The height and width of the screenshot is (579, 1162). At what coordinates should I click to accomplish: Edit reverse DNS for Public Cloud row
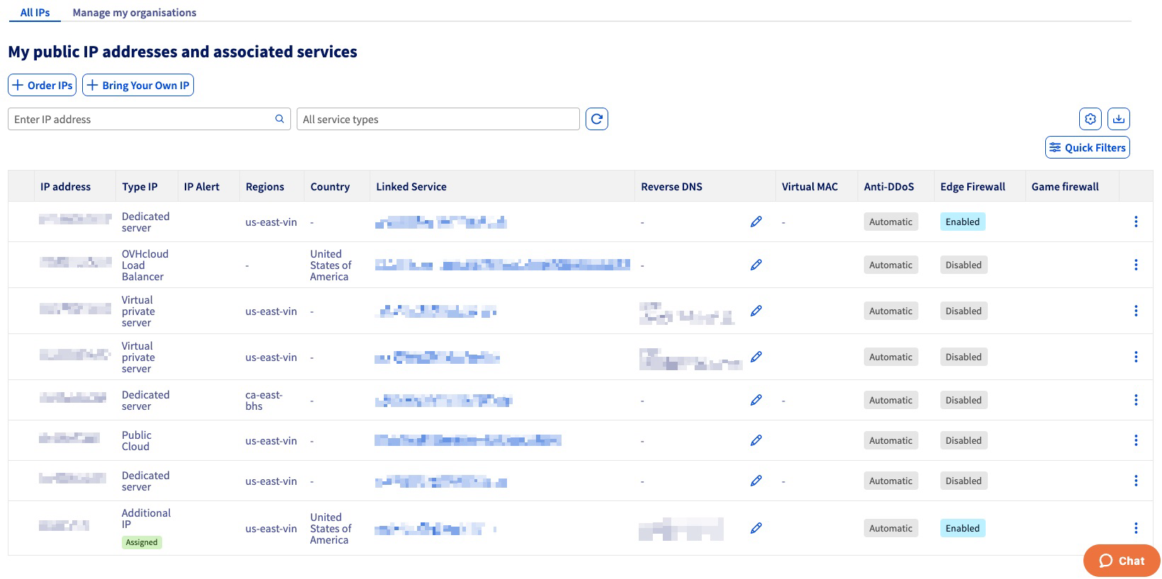pos(756,440)
